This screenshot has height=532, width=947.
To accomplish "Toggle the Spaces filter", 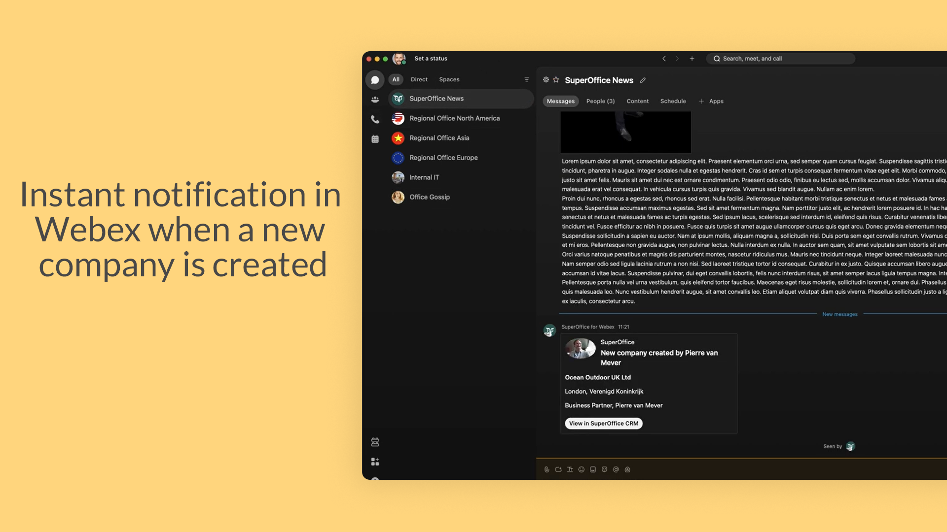I will pos(449,79).
